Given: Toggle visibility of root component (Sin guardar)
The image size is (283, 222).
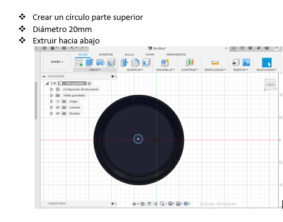Looking at the screenshot, I should point(54,83).
